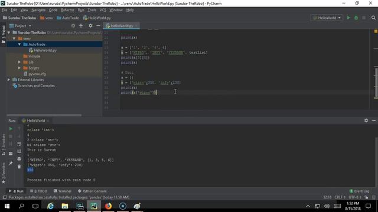
Task: Print the run output
Action: [19, 159]
